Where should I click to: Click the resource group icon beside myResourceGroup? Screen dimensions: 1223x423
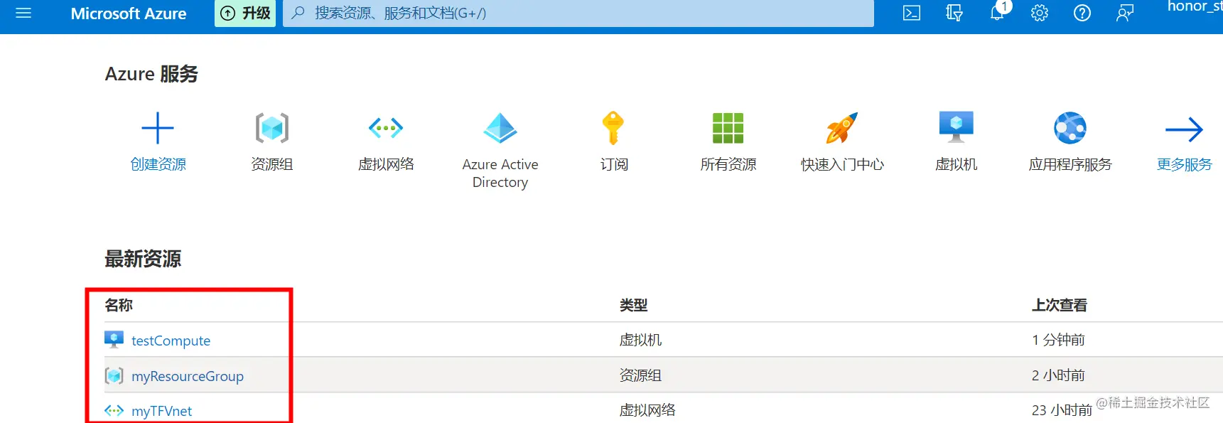pos(114,375)
